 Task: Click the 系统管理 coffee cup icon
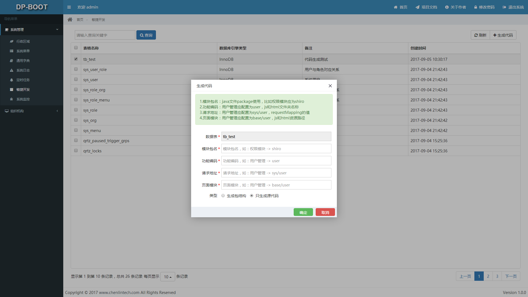pos(7,29)
